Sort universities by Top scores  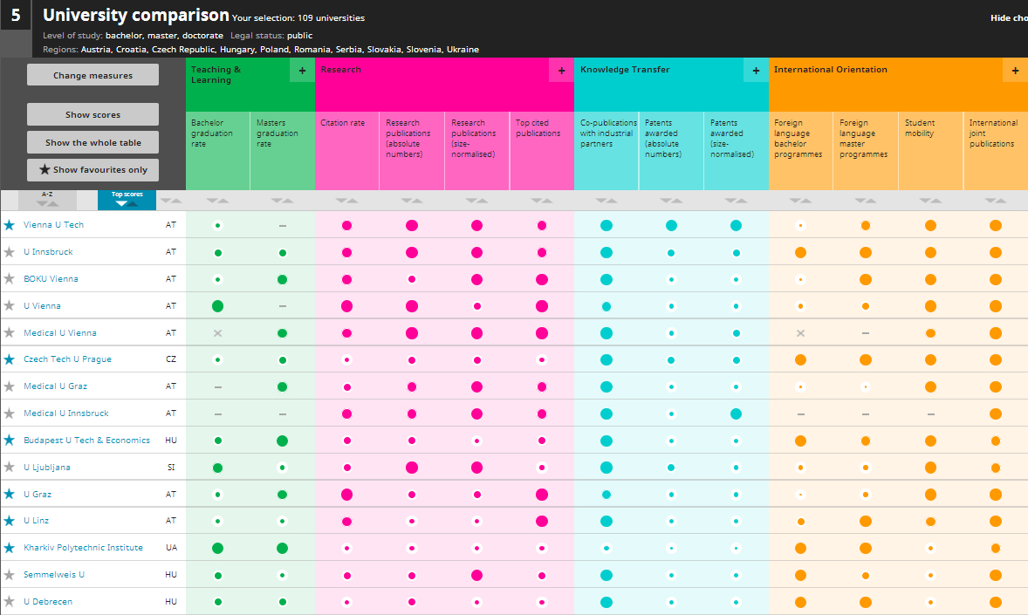127,200
